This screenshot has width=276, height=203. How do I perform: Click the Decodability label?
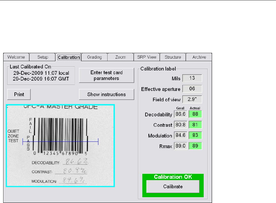coord(158,115)
